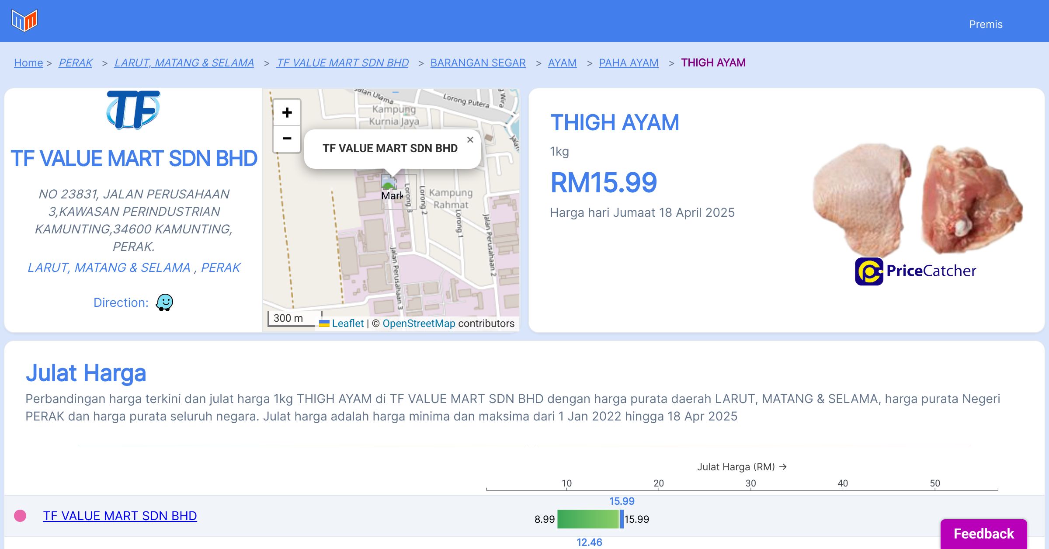
Task: Click the TF VALUE MART SDN BHD store heading
Action: 134,159
